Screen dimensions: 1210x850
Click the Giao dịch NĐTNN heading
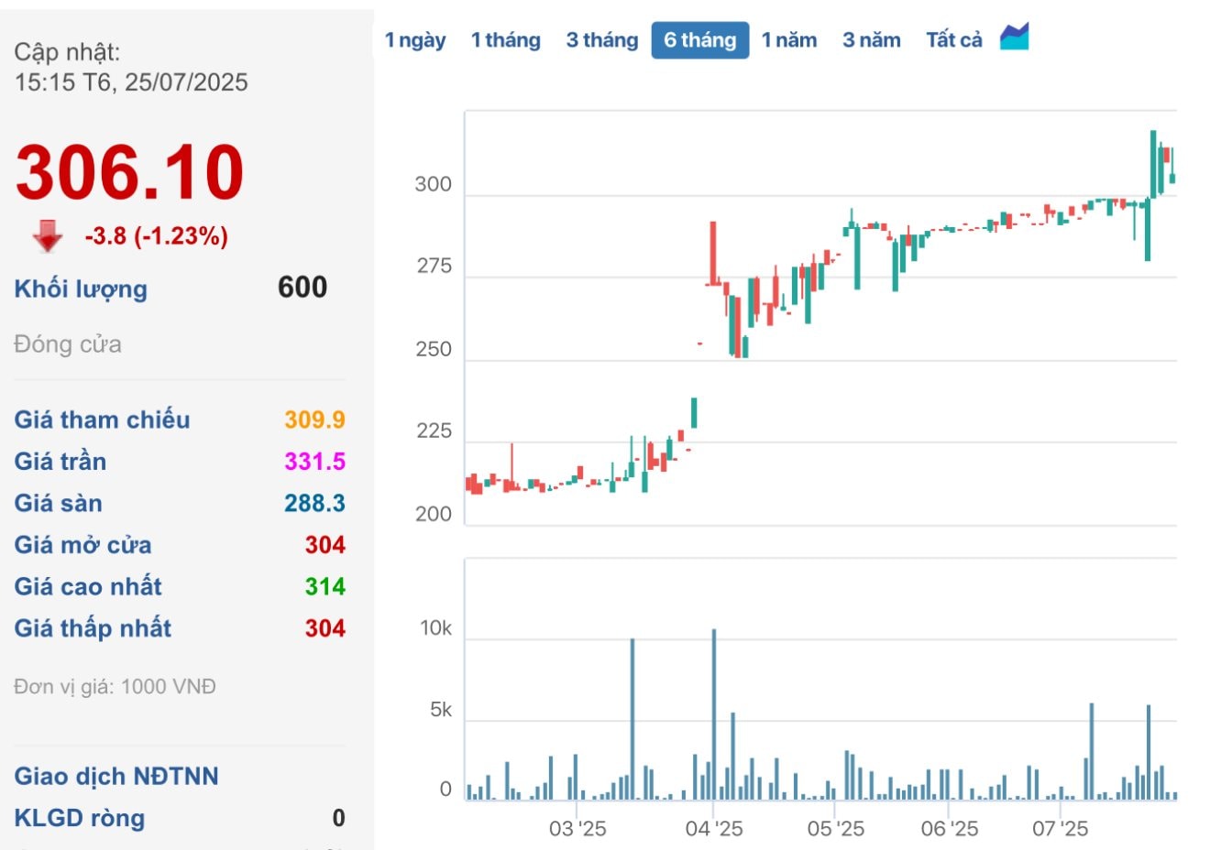[116, 776]
